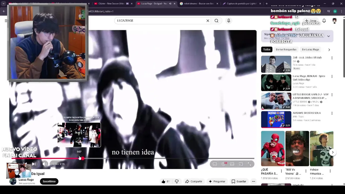
Task: Open the YouTube account avatar menu
Action: pos(334,20)
